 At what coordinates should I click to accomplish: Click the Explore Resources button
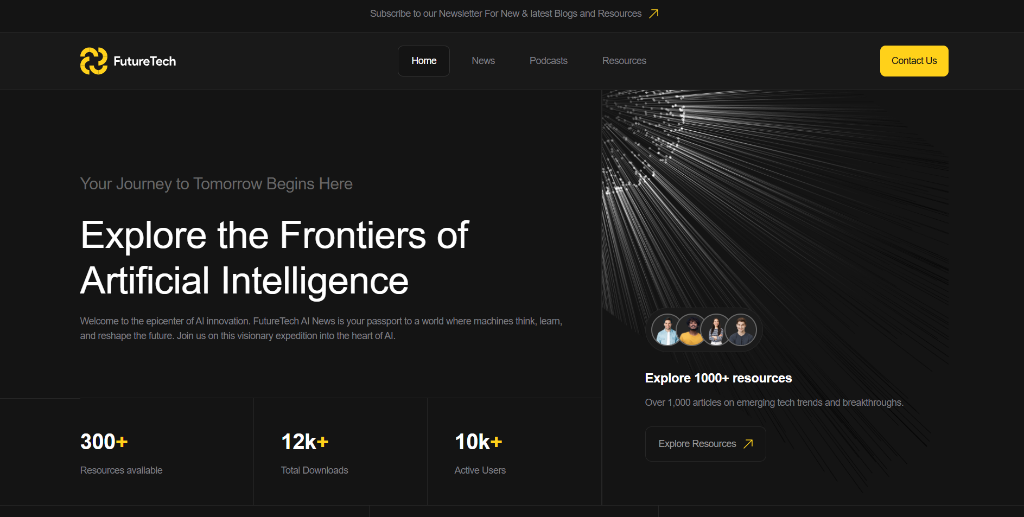tap(705, 444)
